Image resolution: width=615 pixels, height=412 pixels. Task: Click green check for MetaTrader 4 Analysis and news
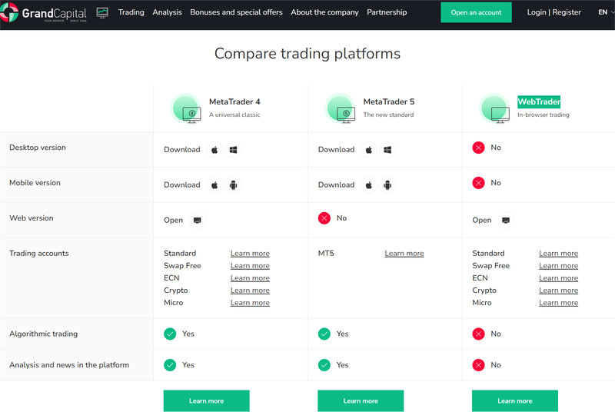point(170,365)
